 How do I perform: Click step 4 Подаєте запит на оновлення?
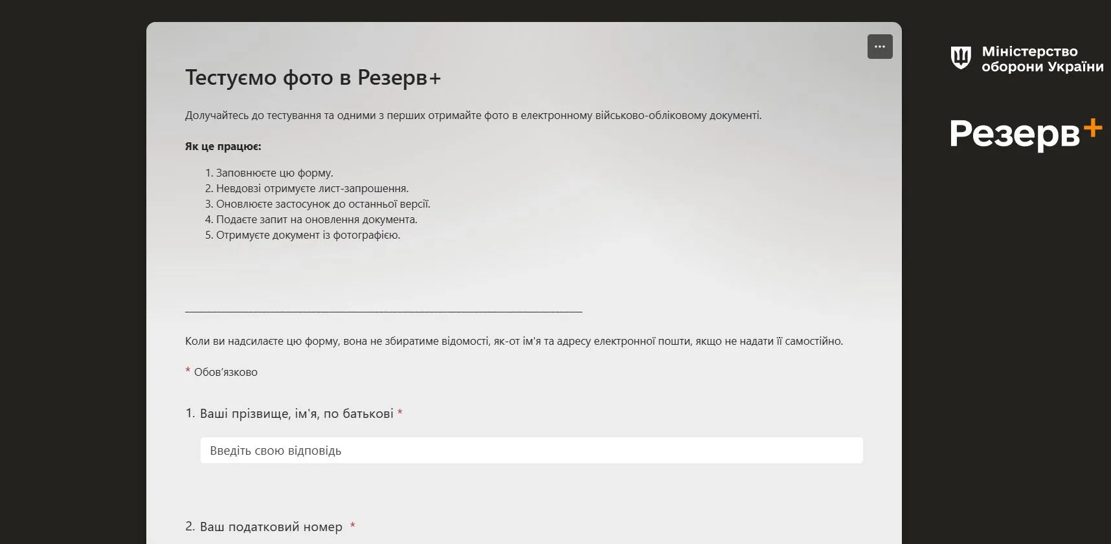[x=316, y=219]
